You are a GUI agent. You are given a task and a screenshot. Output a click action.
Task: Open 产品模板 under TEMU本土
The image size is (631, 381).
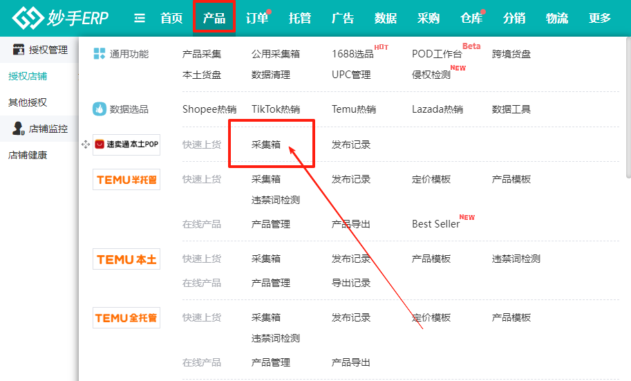coord(431,259)
